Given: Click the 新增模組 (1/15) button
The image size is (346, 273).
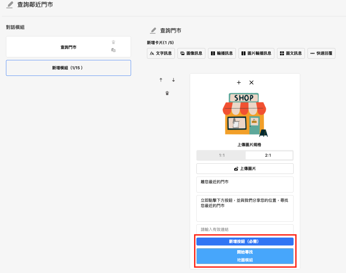Looking at the screenshot, I should [x=68, y=68].
